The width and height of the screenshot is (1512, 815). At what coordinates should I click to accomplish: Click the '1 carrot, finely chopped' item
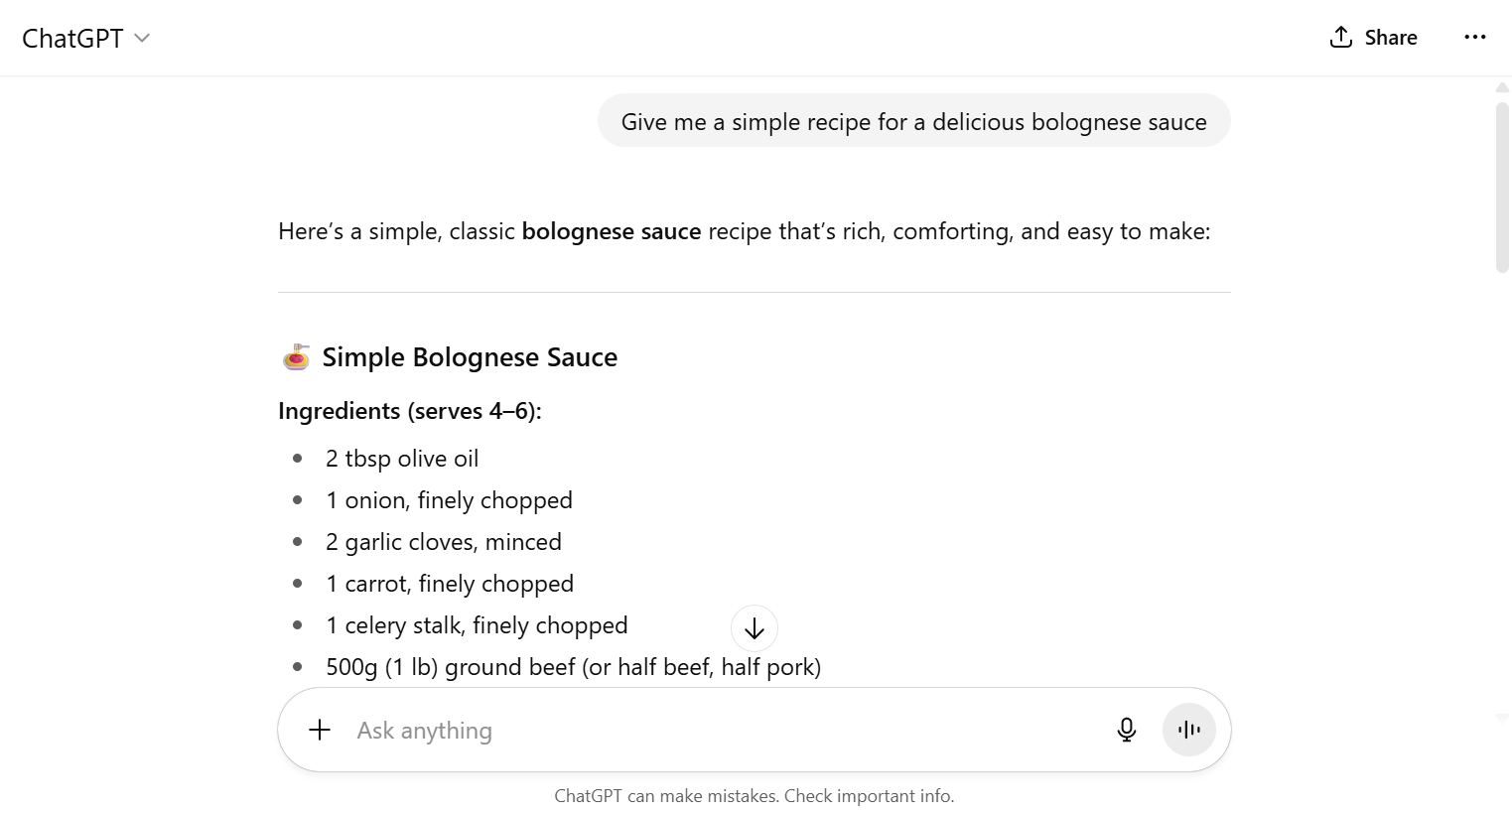point(450,584)
